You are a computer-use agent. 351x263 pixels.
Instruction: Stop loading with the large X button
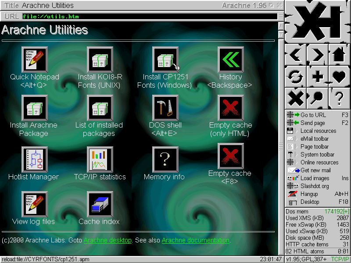[295, 98]
